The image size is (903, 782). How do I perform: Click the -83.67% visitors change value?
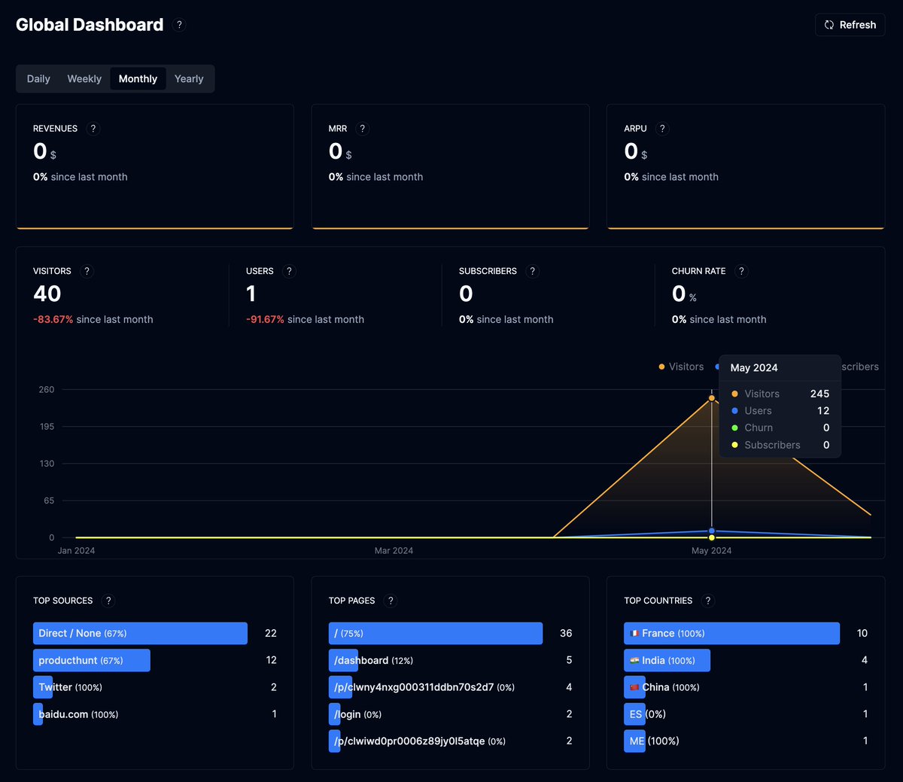53,319
